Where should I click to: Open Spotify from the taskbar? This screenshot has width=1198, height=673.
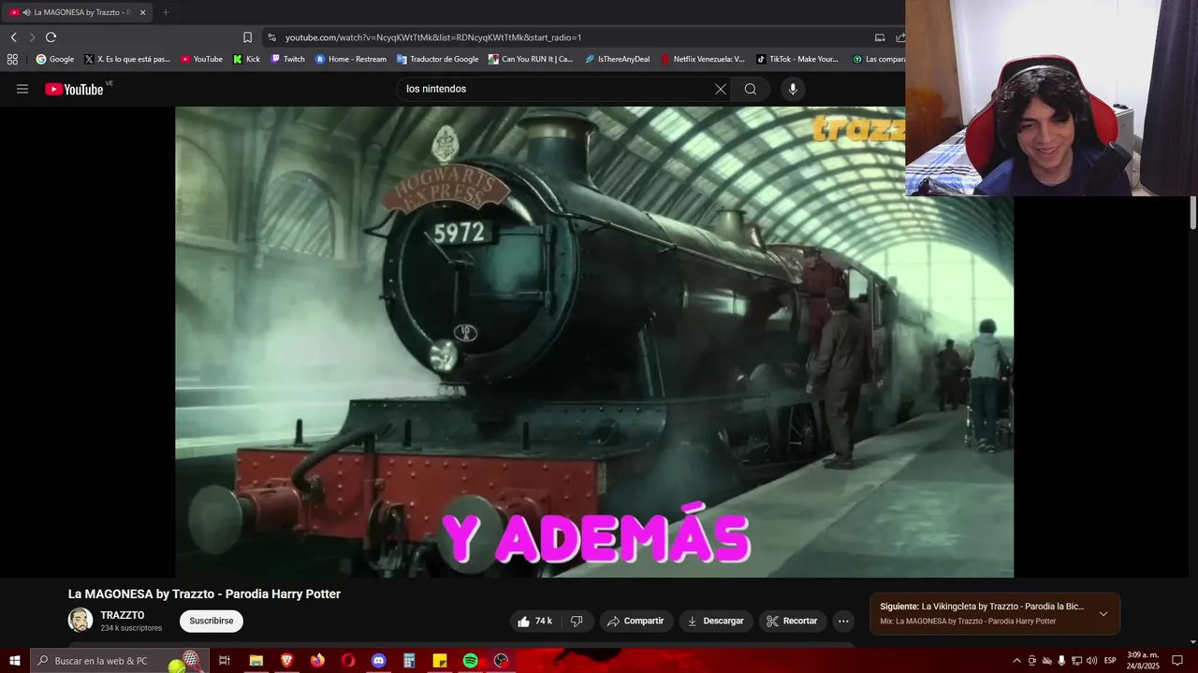(x=470, y=661)
